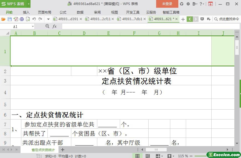The width and height of the screenshot is (241, 158).
Task: Go to next document tab gray arrow
Action: pyautogui.click(x=196, y=19)
